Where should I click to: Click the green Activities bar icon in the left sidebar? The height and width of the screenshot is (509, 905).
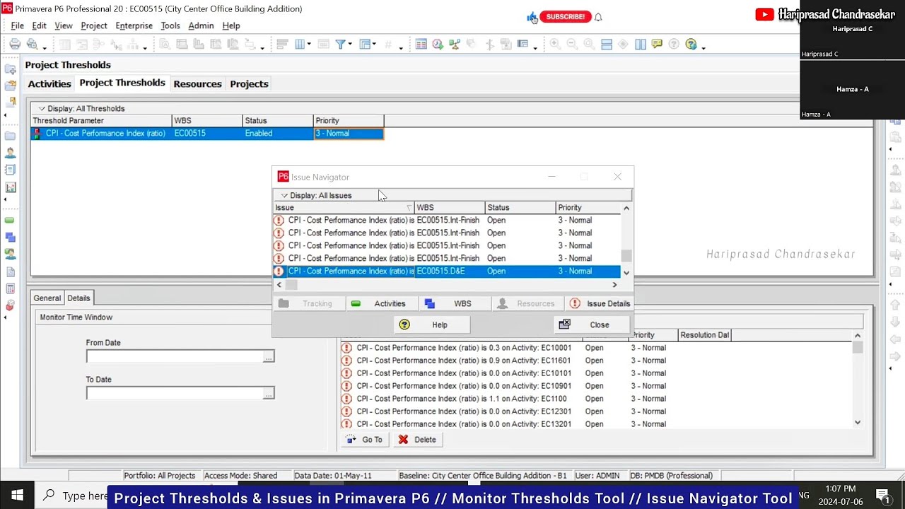pos(10,221)
